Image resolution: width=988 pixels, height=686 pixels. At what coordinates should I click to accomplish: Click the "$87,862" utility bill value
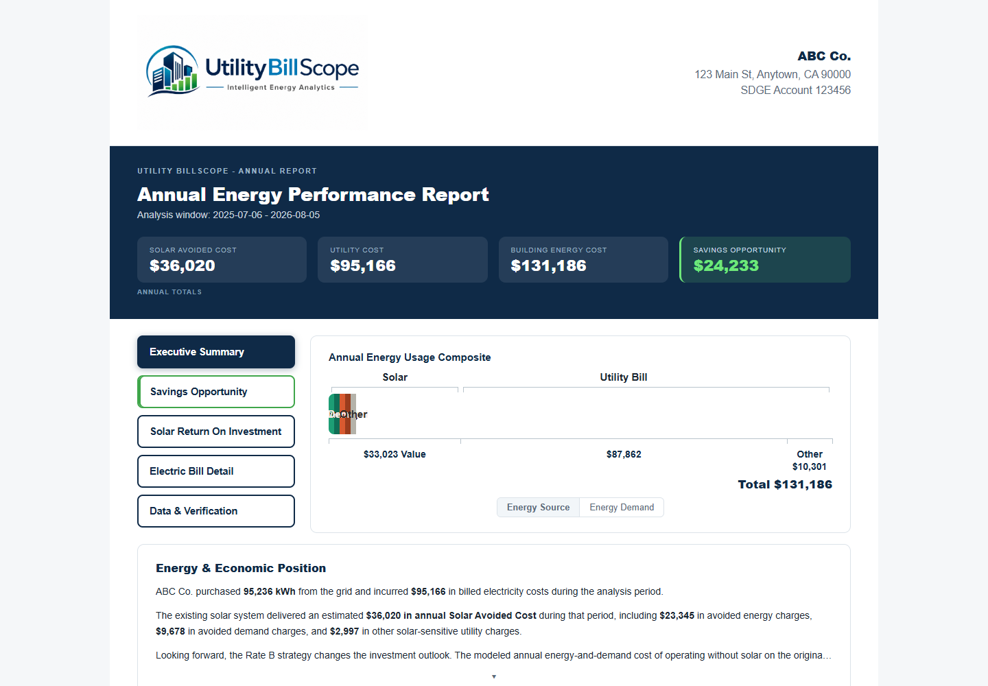coord(624,454)
